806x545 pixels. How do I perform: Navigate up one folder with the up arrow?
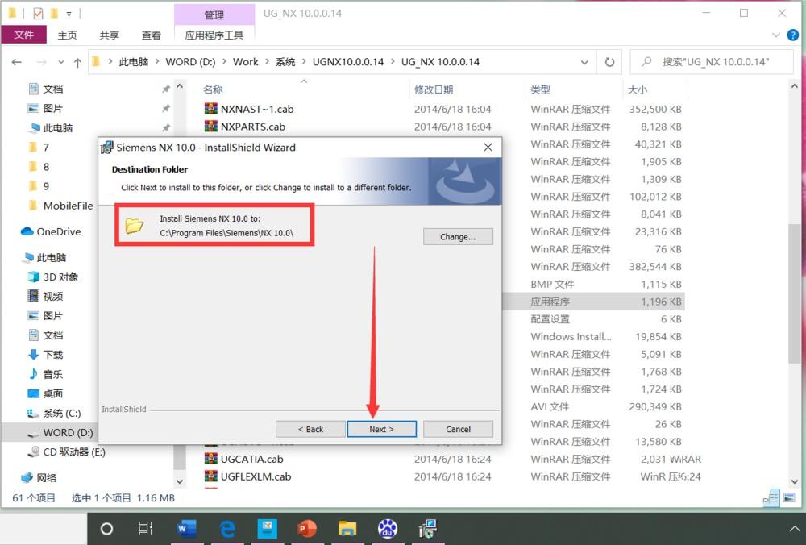[x=77, y=62]
